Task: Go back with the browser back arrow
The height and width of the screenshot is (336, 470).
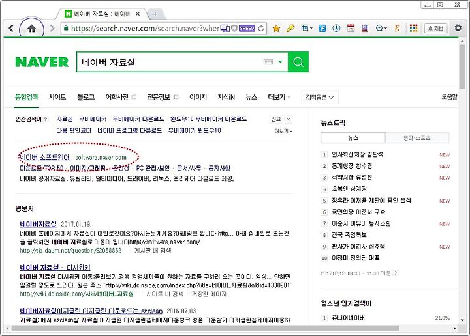Action: coord(11,29)
